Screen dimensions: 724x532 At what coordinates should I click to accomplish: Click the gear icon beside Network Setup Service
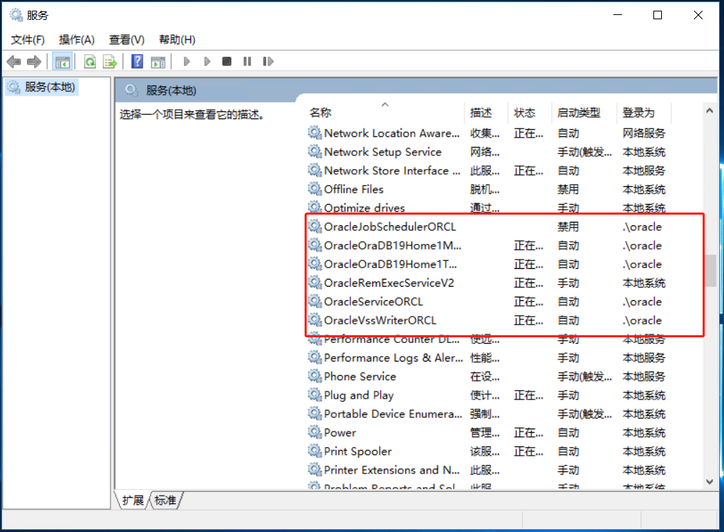coord(315,152)
